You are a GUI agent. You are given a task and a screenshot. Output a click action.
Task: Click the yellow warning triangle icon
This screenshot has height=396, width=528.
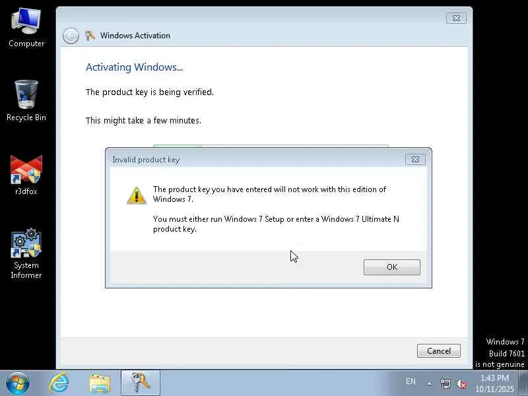[x=137, y=195]
